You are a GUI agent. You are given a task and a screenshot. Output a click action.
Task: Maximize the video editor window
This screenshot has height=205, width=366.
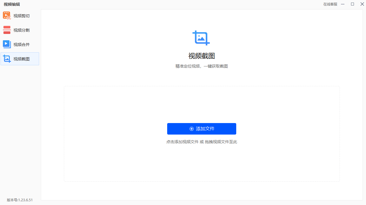pos(352,4)
